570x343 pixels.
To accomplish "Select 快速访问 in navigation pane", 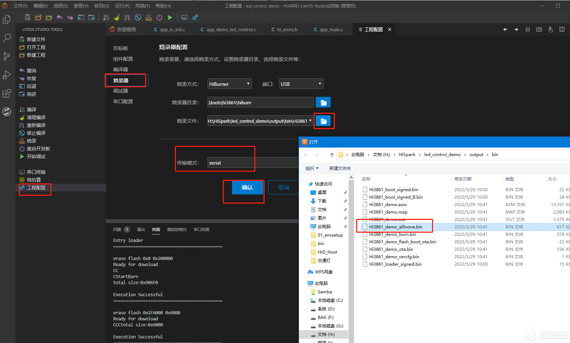I will tap(323, 184).
